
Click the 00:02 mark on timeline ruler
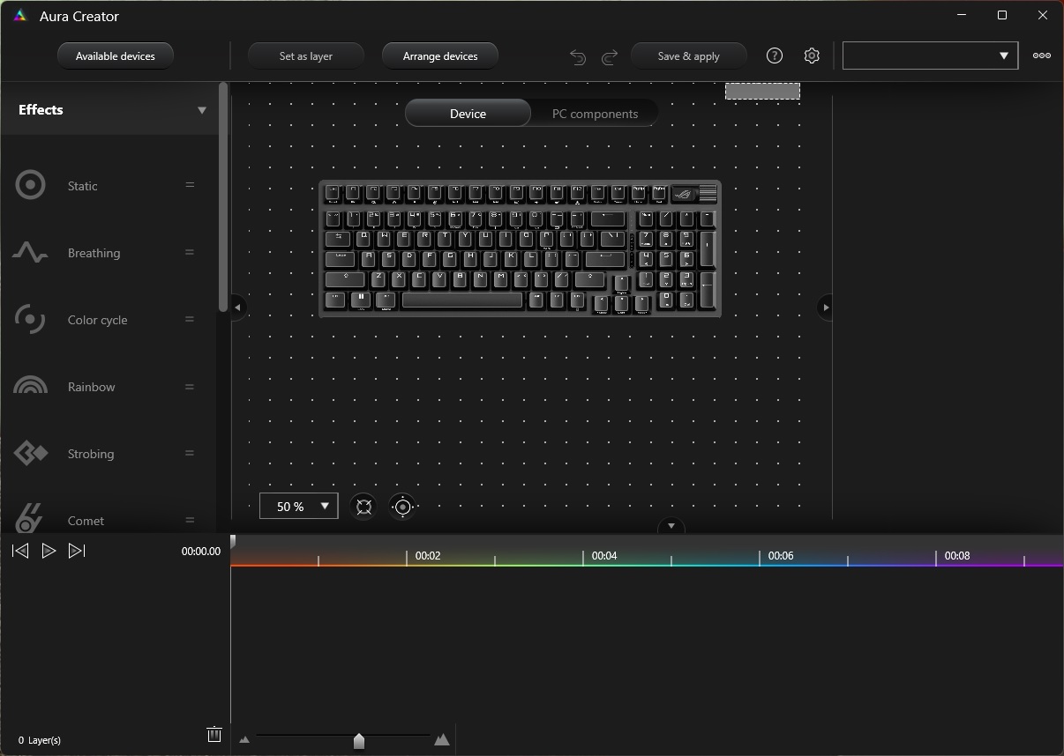coord(428,556)
